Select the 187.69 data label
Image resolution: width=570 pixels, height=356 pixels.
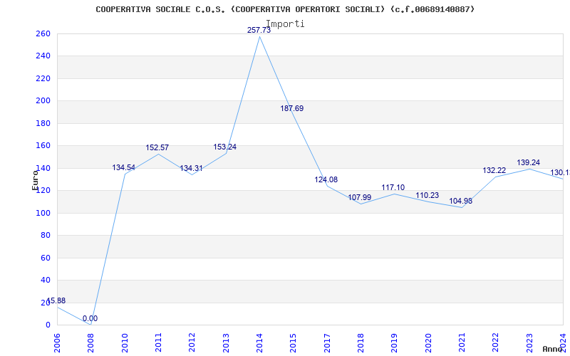point(291,108)
